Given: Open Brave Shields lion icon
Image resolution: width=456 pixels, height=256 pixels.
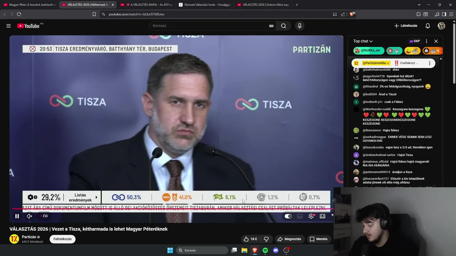Looking at the screenshot, I should (x=352, y=14).
